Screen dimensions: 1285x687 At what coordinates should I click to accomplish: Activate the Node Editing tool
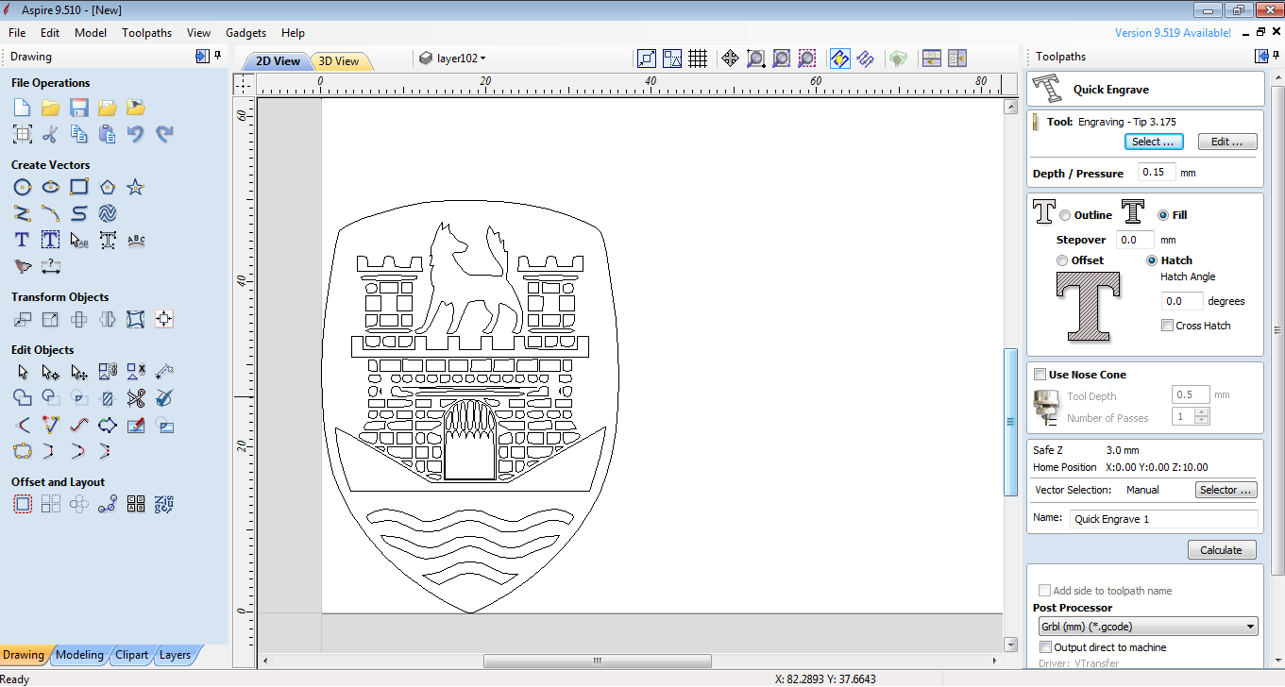click(x=51, y=373)
